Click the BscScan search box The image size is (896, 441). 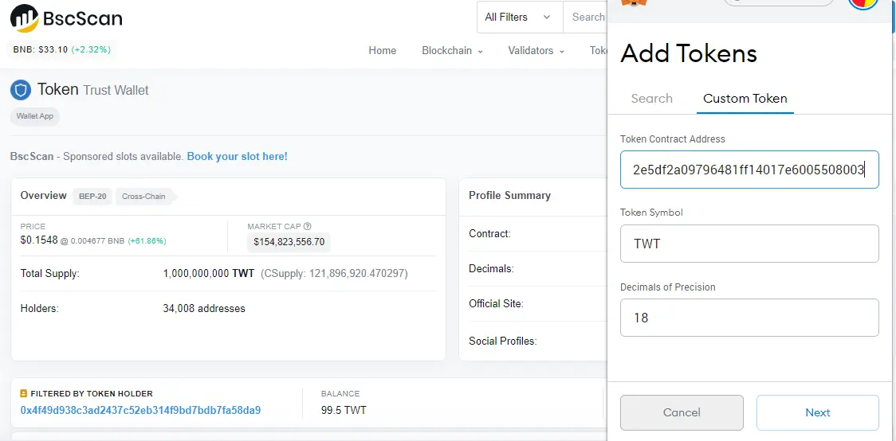click(585, 18)
